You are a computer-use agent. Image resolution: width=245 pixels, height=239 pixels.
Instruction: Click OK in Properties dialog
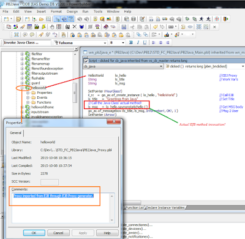click(34, 233)
